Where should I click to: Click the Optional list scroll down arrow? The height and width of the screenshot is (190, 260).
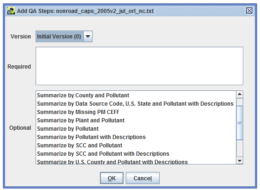click(x=240, y=161)
